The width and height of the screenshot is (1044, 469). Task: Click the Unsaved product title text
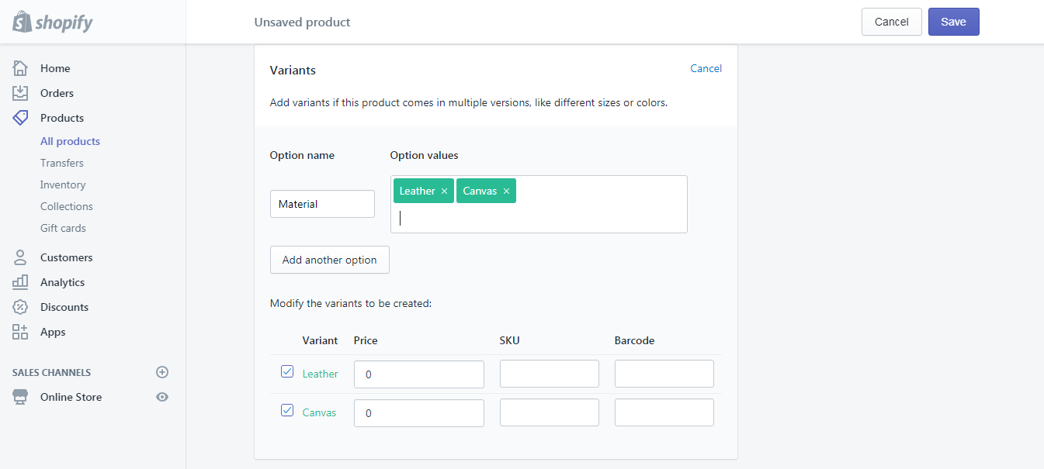[302, 22]
